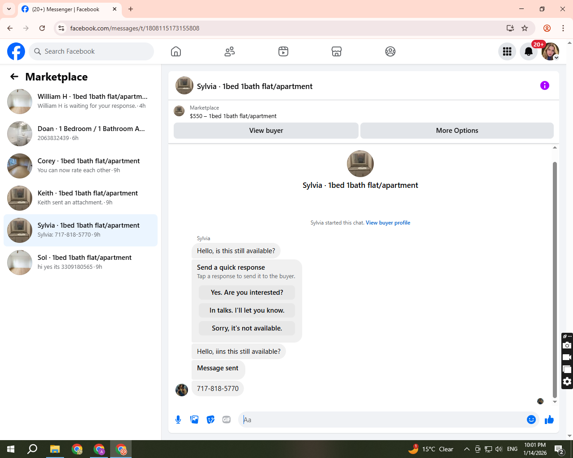Screen dimensions: 573x458
Task: Open the Chrome profile icon
Action: click(x=547, y=28)
